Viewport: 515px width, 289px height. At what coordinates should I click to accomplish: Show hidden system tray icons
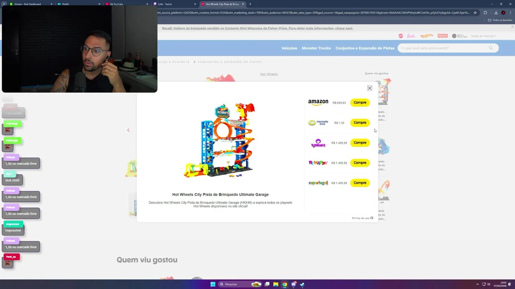(478, 284)
